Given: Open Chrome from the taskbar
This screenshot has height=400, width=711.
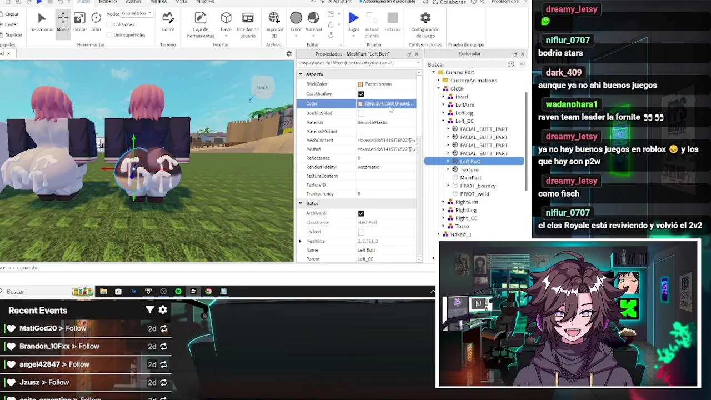Looking at the screenshot, I should (x=208, y=291).
